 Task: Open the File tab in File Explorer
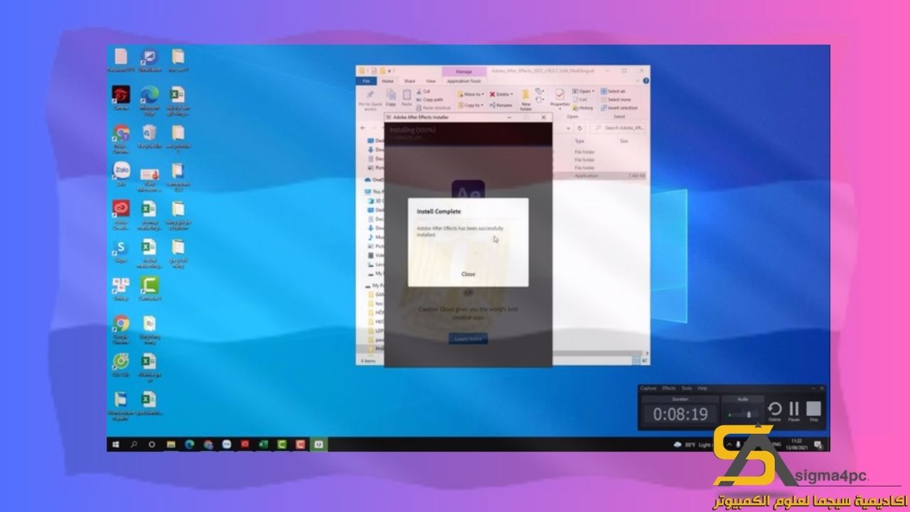tap(366, 81)
